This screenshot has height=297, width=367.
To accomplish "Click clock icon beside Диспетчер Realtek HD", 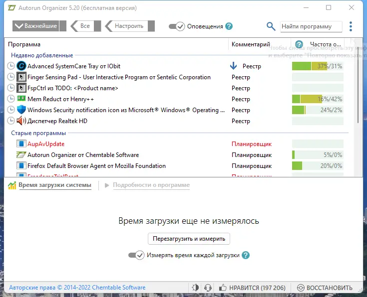I will coord(11,121).
